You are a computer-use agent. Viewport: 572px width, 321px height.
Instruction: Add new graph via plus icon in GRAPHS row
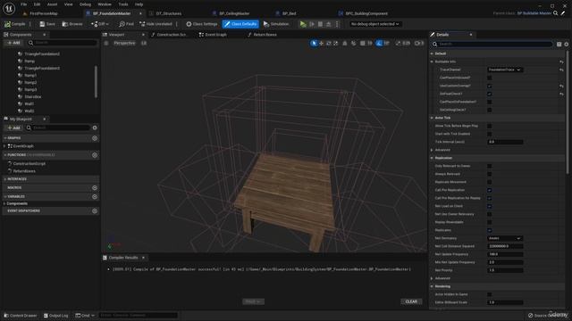95,138
